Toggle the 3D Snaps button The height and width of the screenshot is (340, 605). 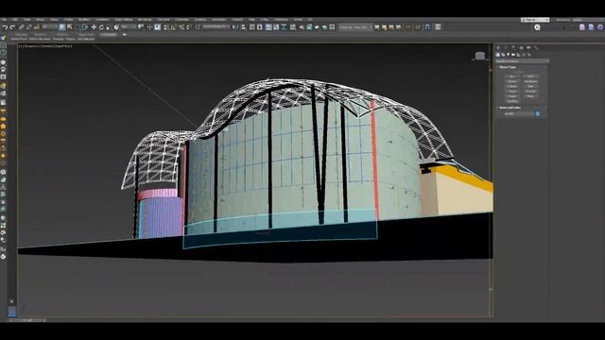click(166, 27)
